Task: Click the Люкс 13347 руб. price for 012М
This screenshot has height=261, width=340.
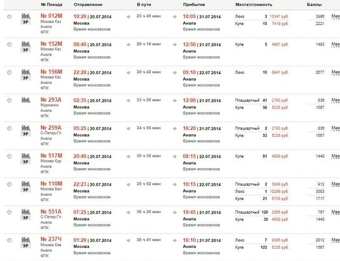Action: click(x=279, y=16)
